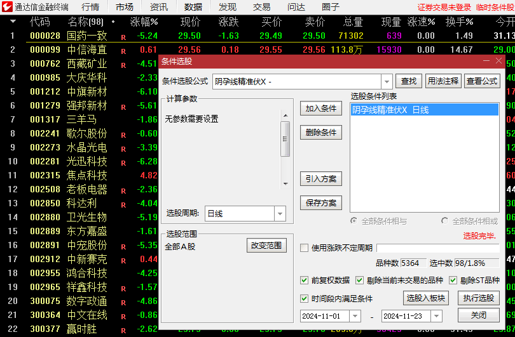
Task: Expand the 选股周期 日线 dropdown
Action: (x=280, y=214)
